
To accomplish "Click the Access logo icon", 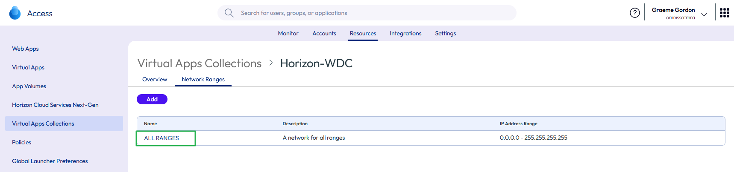I will (x=15, y=13).
